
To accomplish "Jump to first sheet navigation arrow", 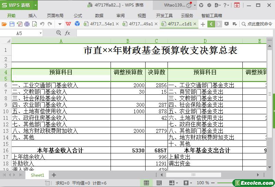I will pos(4,175).
